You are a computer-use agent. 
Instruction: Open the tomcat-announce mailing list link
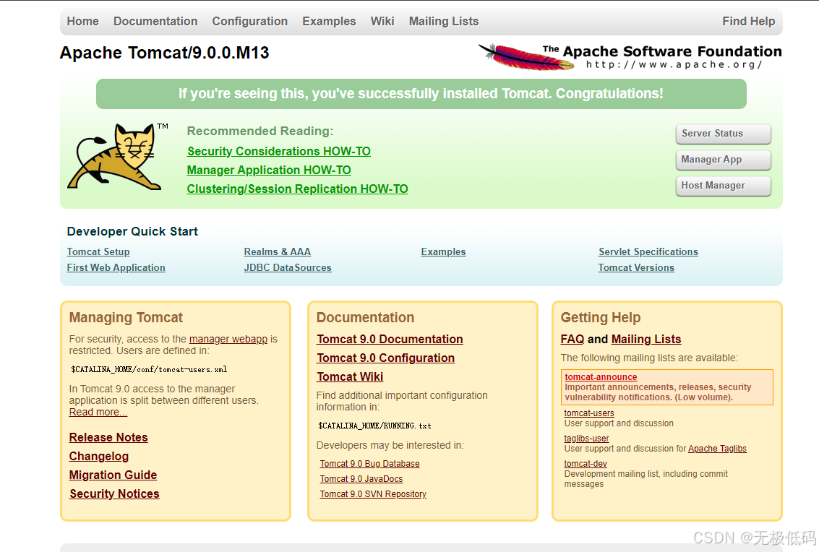pos(601,377)
